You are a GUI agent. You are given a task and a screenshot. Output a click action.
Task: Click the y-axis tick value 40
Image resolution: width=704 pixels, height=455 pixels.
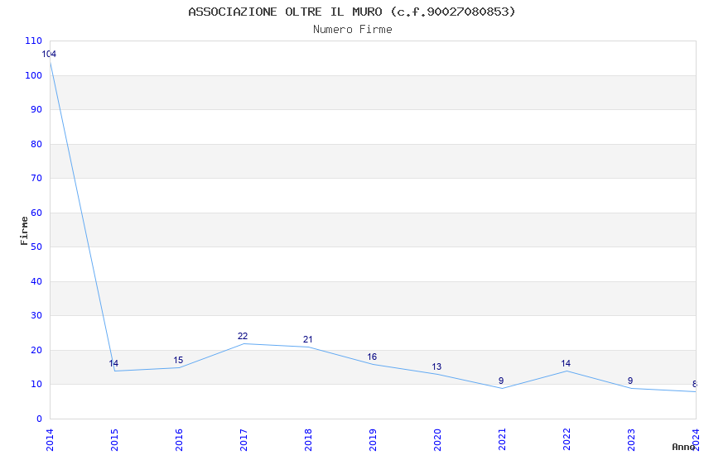click(36, 281)
